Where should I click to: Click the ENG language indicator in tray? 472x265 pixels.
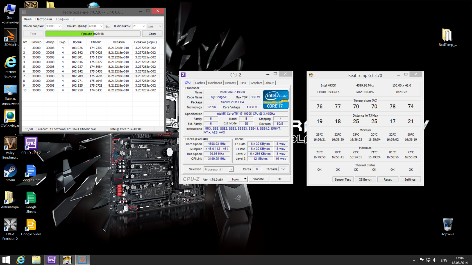pyautogui.click(x=444, y=260)
